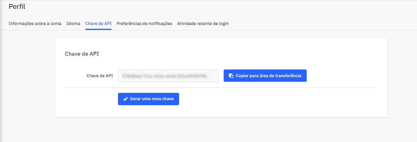
Task: Click the Perfil page title
Action: tap(17, 7)
